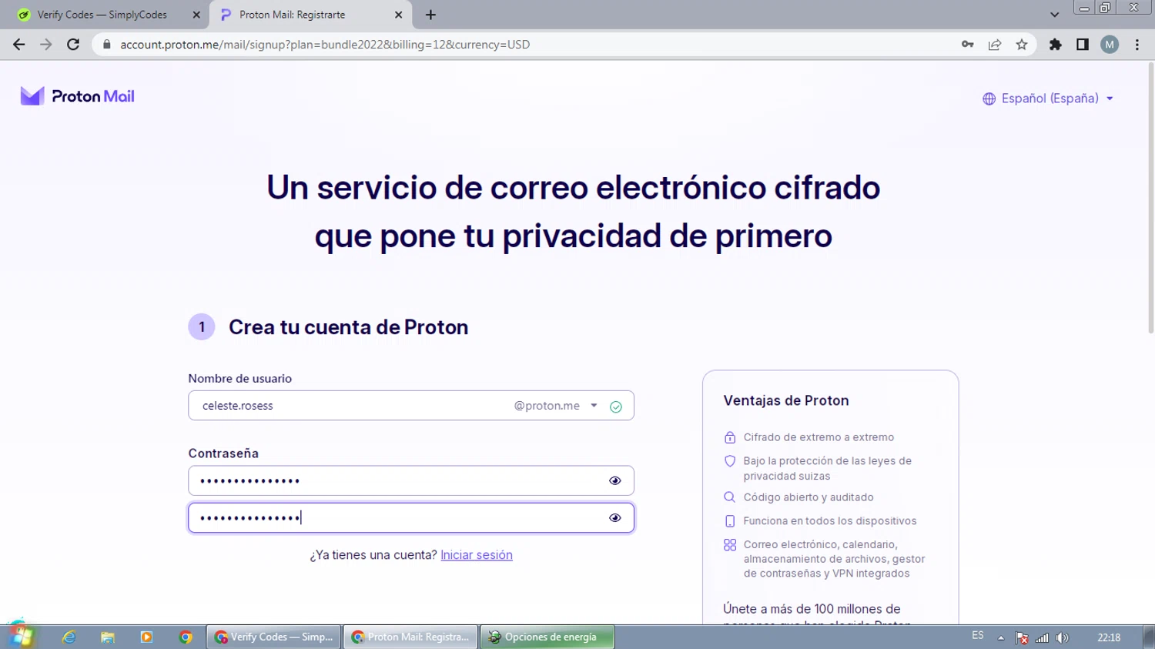Show the first password field text
The height and width of the screenshot is (649, 1155).
[614, 480]
